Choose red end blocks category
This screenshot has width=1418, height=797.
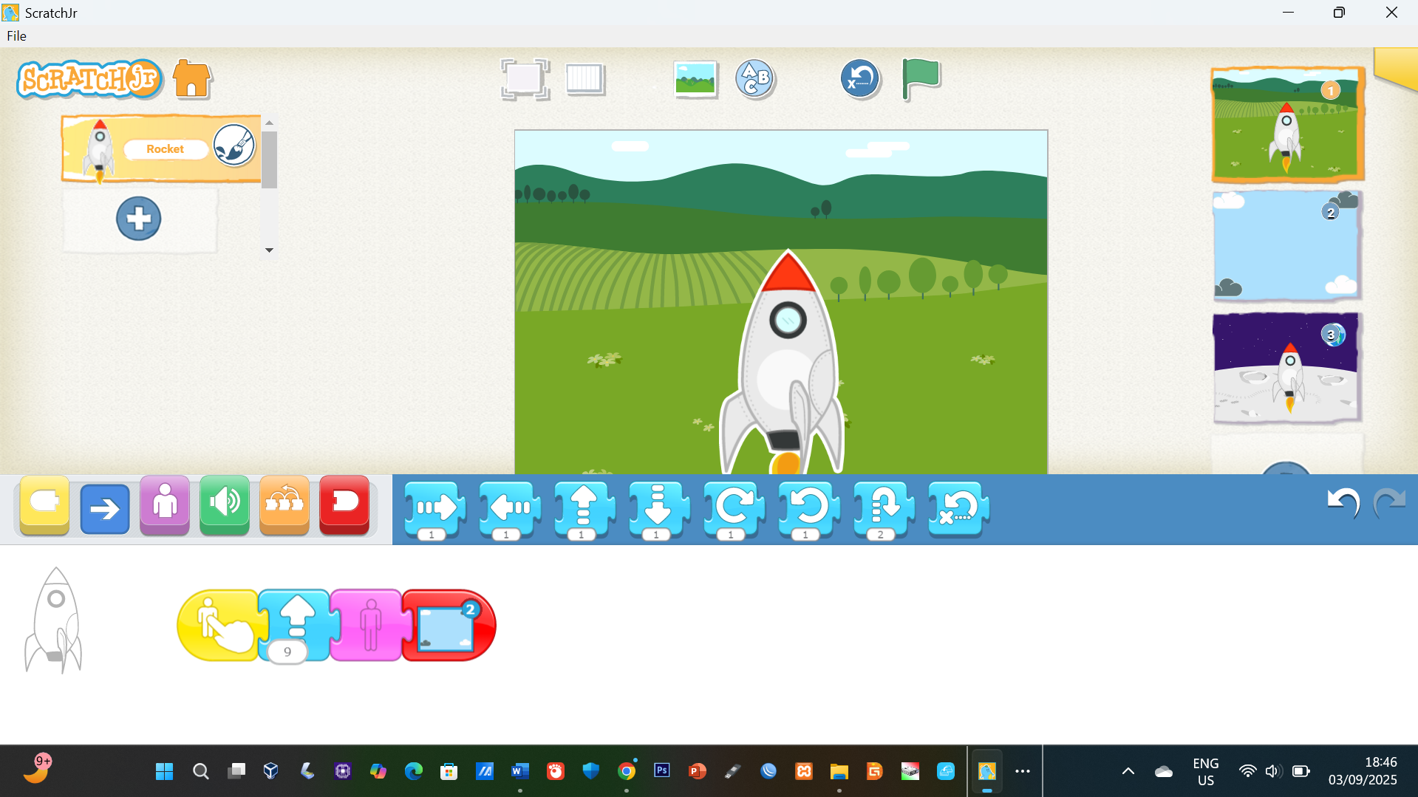click(x=344, y=506)
